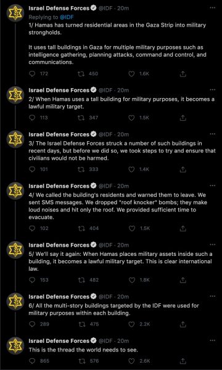Open more options menu on the first tweet
Image resolution: width=222 pixels, height=370 pixels.
point(213,8)
